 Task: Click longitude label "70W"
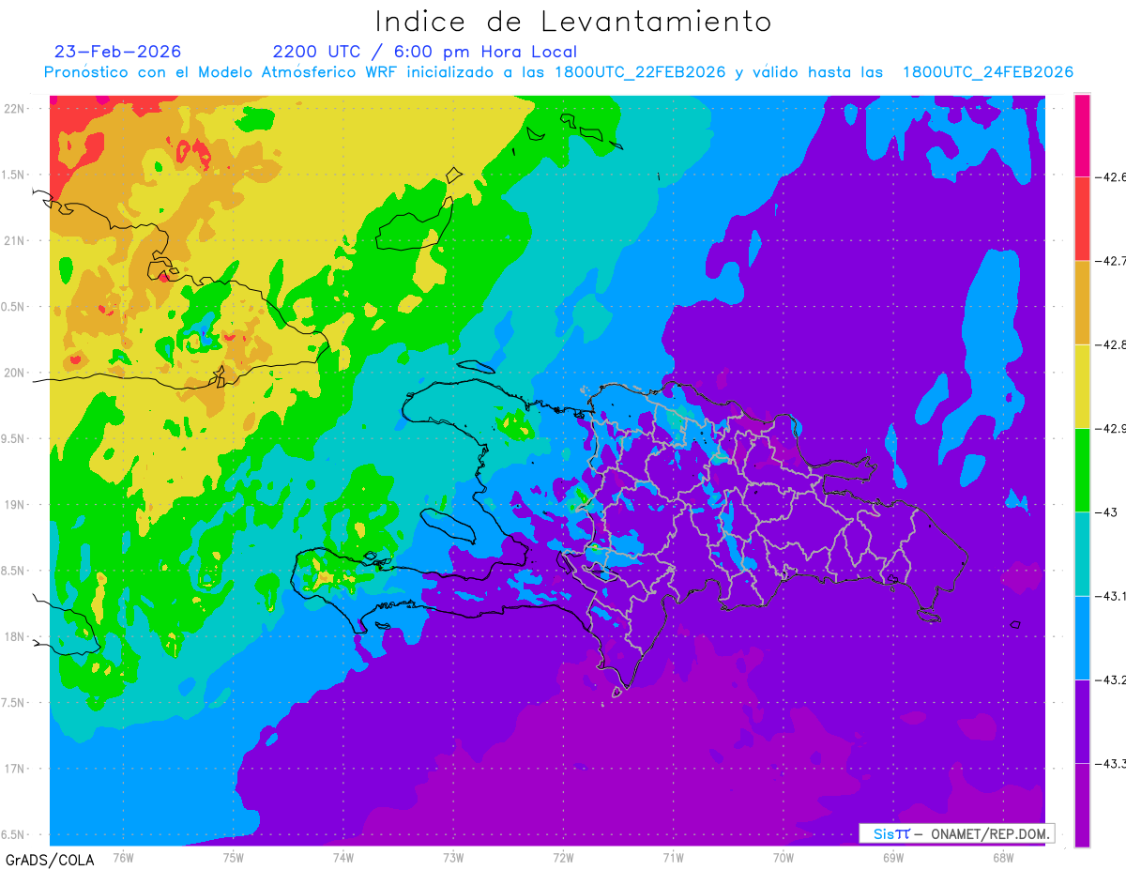click(784, 858)
